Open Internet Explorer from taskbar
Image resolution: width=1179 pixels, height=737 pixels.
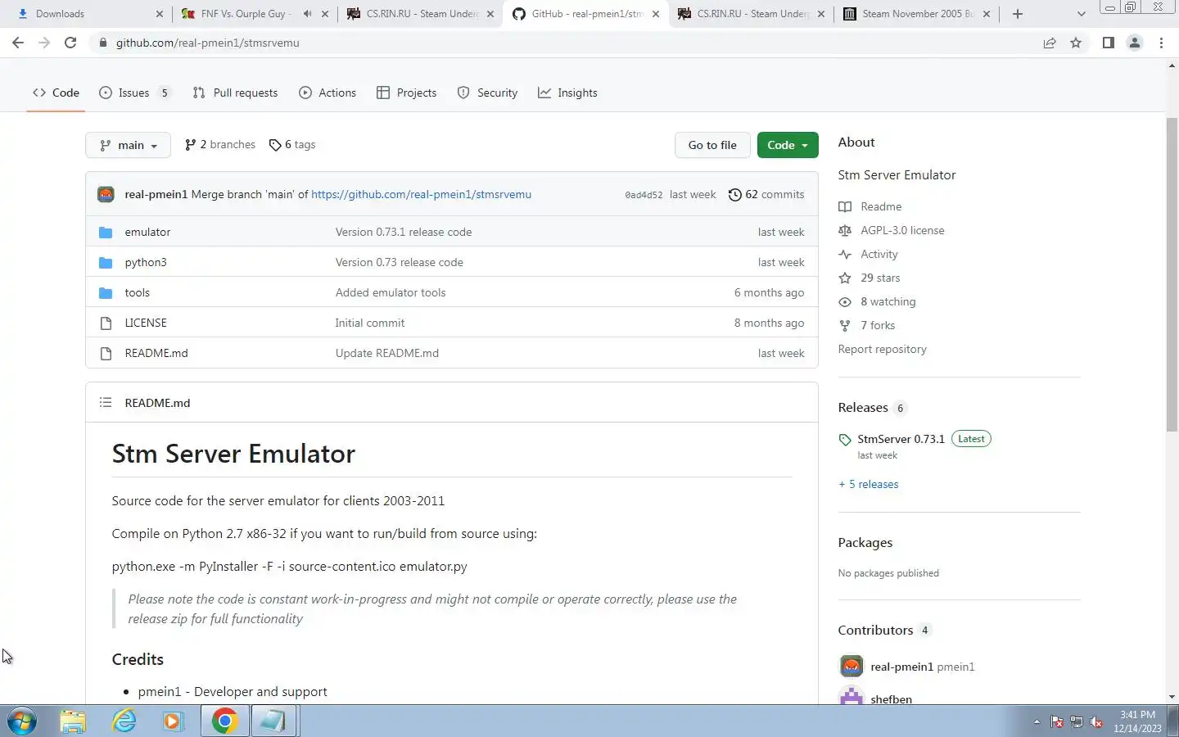(124, 721)
